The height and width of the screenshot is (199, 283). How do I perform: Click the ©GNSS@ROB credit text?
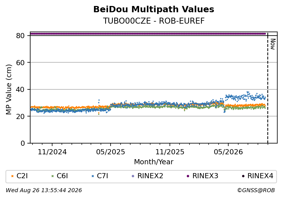(256, 190)
